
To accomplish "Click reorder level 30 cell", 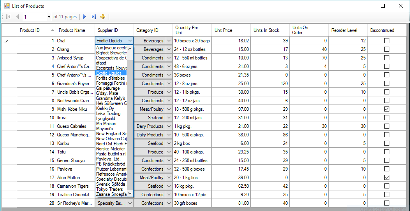I will tap(348, 126).
